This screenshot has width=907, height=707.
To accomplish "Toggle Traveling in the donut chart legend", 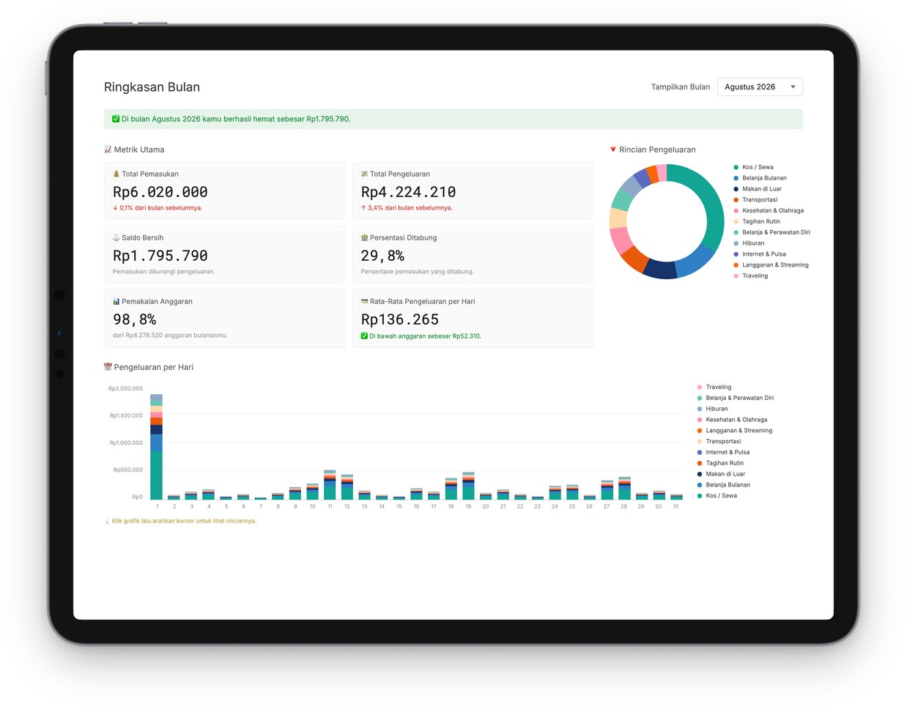I will click(751, 276).
